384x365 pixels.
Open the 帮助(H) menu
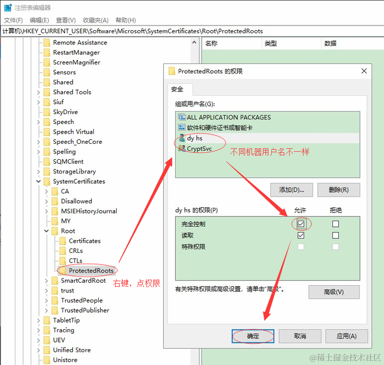tap(125, 20)
